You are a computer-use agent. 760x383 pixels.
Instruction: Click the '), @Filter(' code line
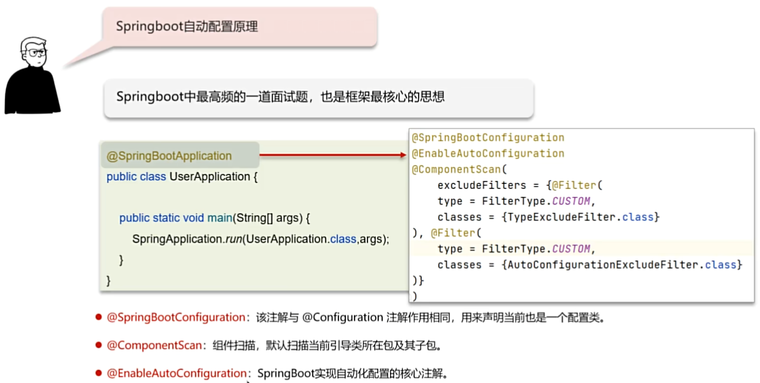click(x=446, y=233)
